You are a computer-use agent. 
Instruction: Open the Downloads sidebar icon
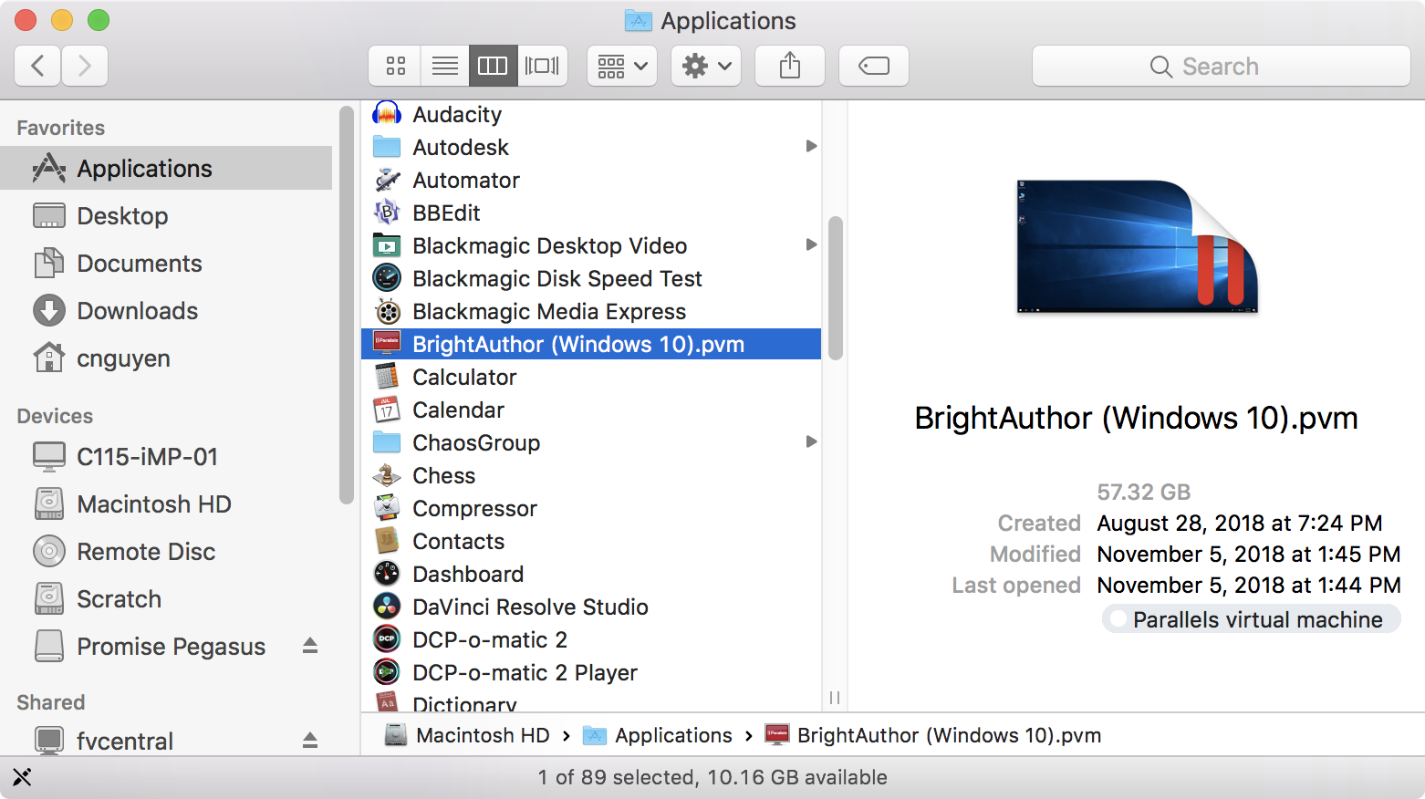click(x=47, y=310)
